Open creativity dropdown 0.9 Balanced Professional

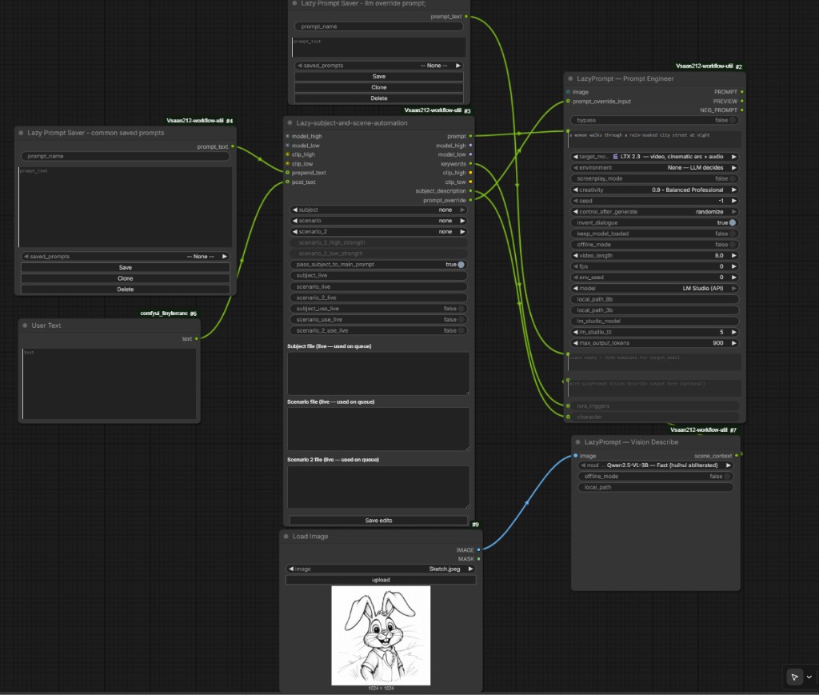[x=654, y=190]
